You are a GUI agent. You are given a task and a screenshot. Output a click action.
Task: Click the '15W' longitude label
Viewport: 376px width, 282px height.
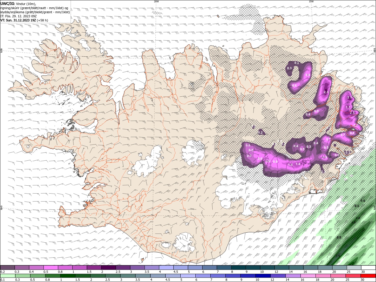311,1
